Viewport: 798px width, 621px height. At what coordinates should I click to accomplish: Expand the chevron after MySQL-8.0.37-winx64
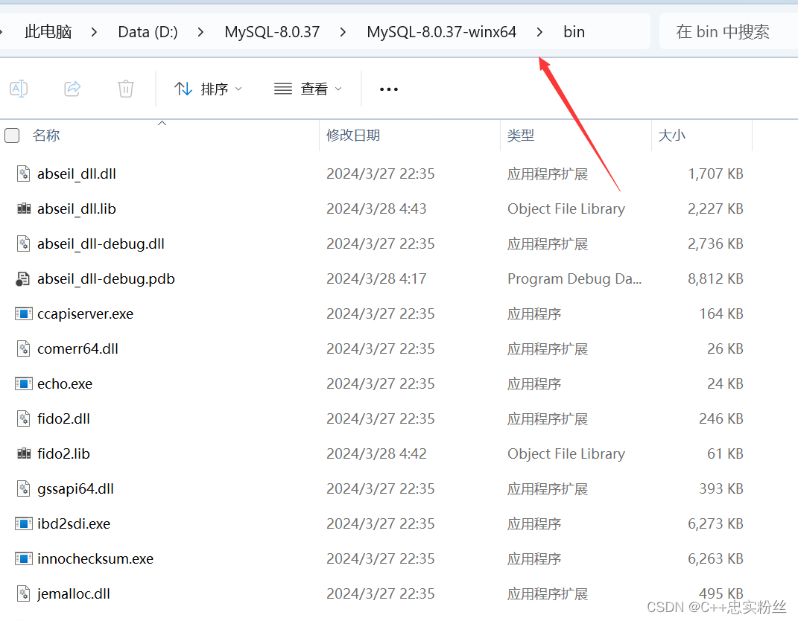[x=539, y=32]
